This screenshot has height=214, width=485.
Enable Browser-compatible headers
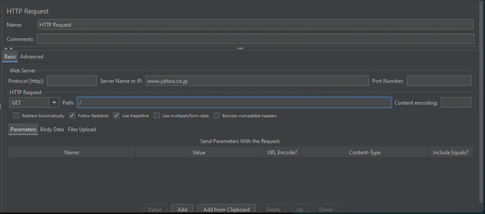click(x=217, y=116)
